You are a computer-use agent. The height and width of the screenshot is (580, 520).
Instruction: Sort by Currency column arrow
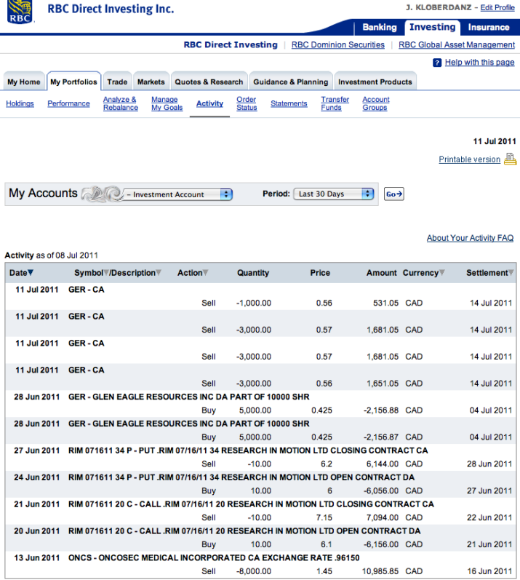(441, 273)
